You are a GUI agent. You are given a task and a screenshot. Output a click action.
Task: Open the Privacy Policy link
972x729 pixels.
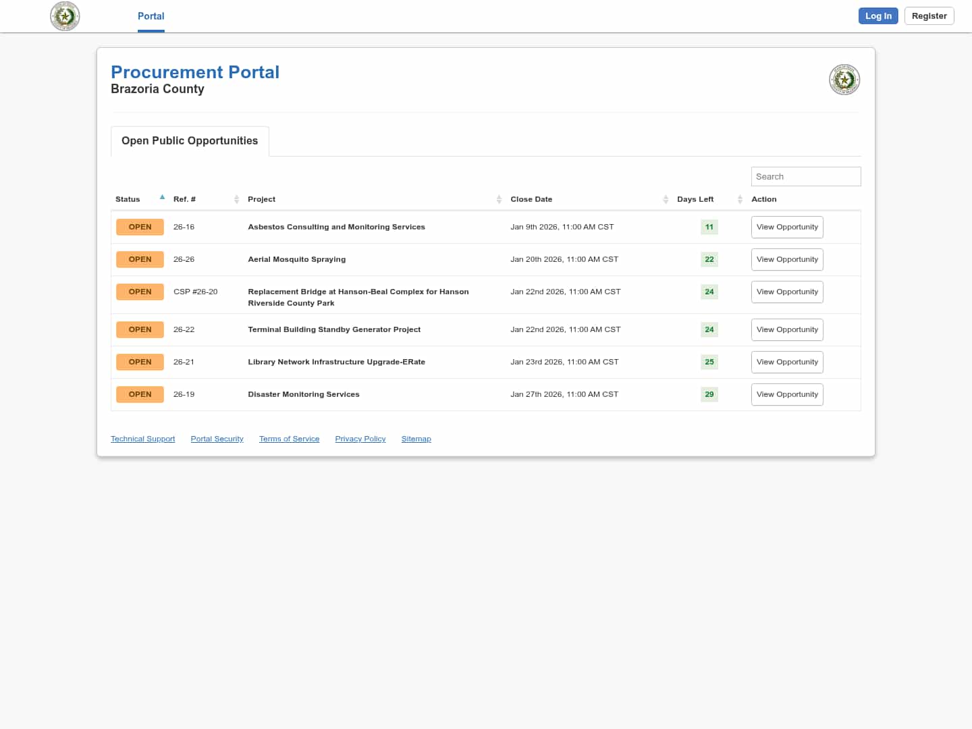pyautogui.click(x=360, y=439)
